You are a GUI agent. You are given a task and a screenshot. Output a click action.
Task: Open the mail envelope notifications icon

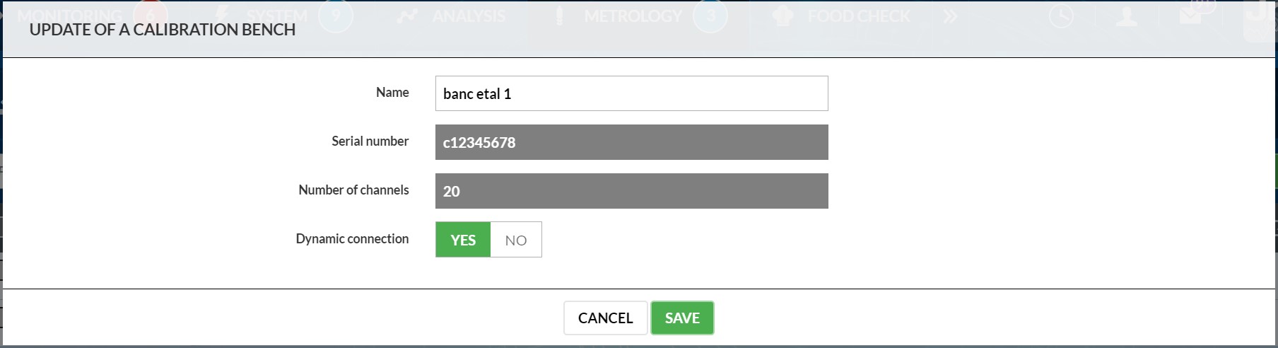tap(1191, 14)
